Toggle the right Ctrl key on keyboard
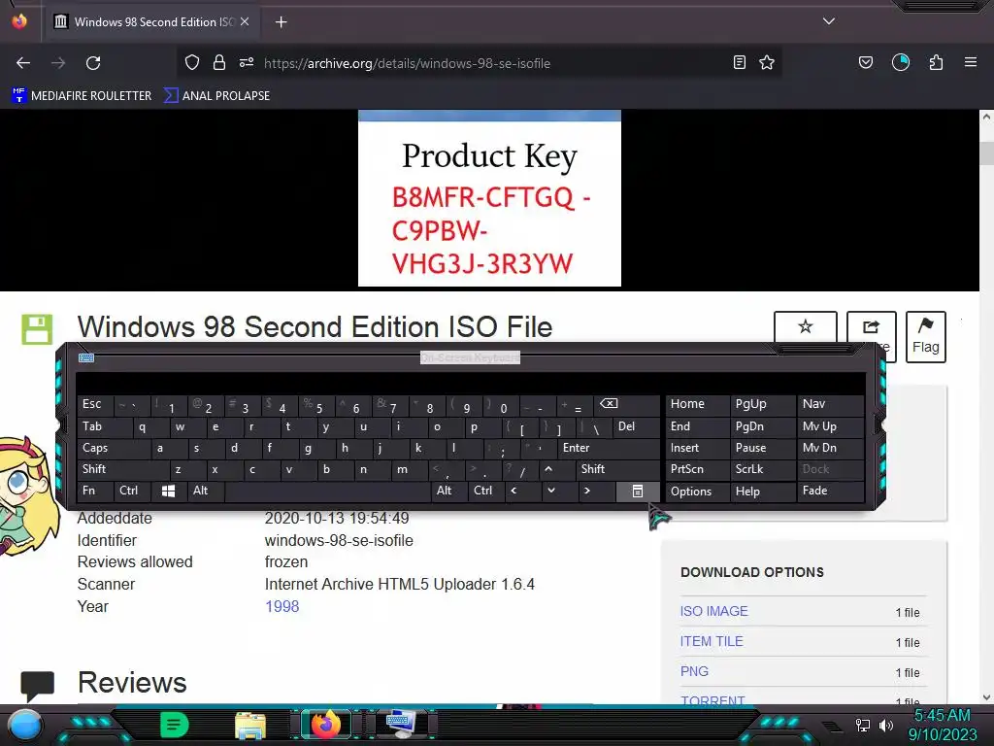The width and height of the screenshot is (994, 746). click(x=486, y=491)
